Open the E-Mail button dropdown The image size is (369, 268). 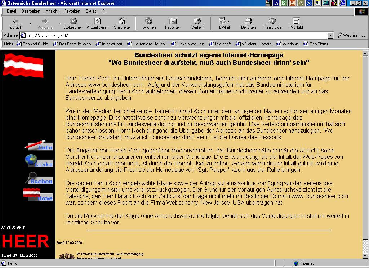coord(228,21)
